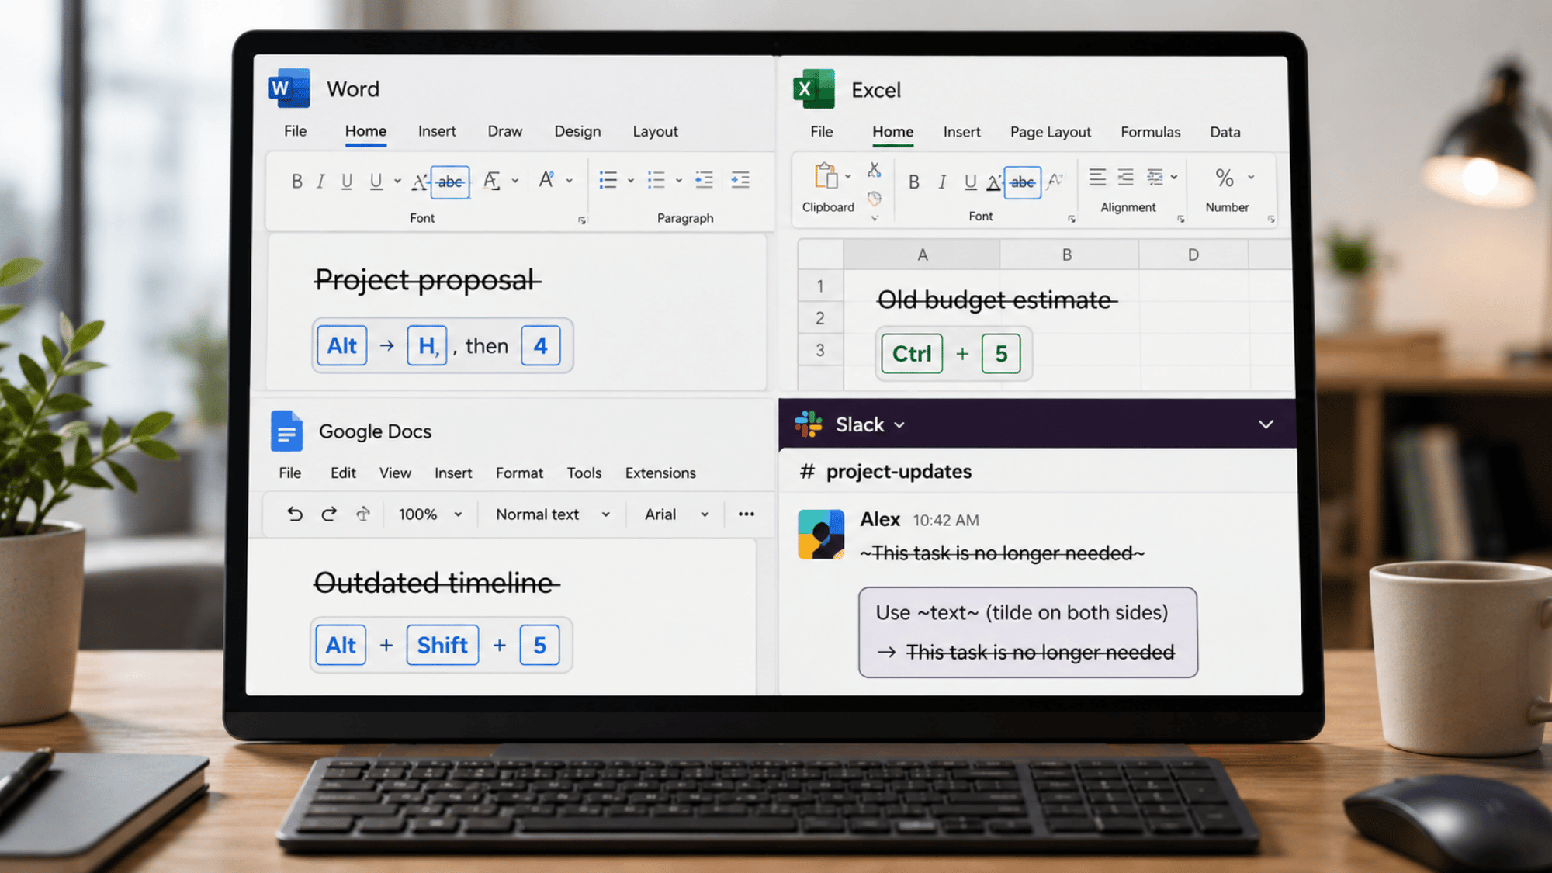The width and height of the screenshot is (1552, 873).
Task: Open the Excel Paste dropdown arrow
Action: pyautogui.click(x=848, y=177)
